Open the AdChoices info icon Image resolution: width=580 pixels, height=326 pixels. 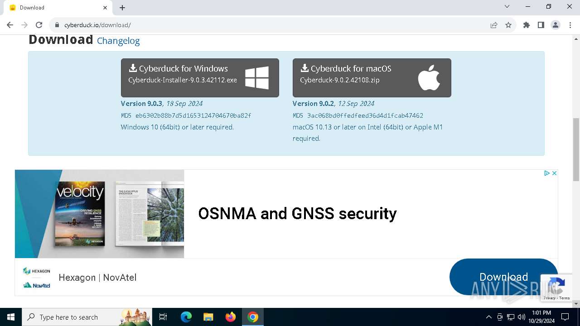coord(547,173)
